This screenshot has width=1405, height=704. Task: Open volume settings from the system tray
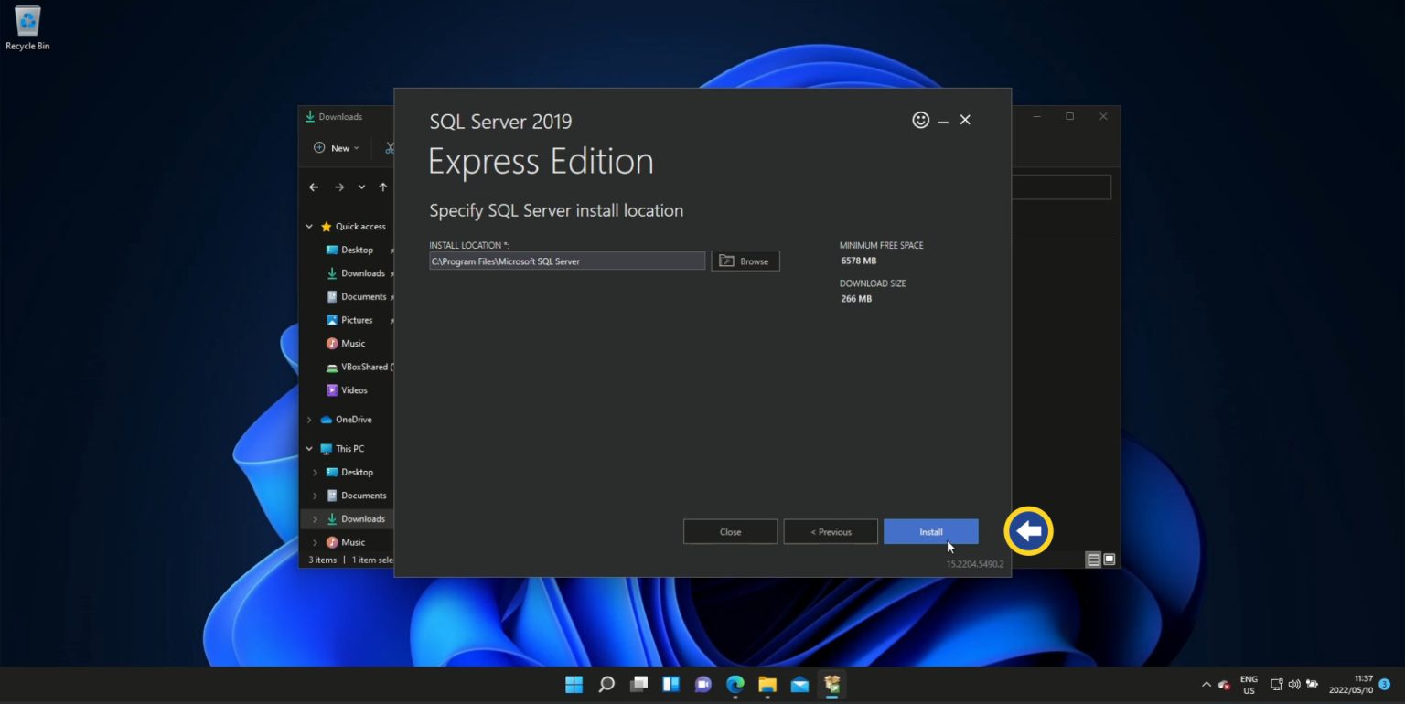[1294, 684]
